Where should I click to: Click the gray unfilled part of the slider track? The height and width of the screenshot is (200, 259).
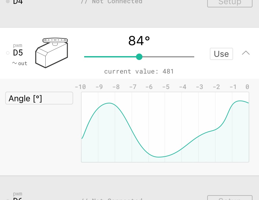pos(168,57)
